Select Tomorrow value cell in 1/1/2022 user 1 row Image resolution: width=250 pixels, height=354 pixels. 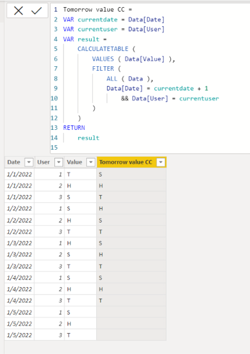coord(132,175)
